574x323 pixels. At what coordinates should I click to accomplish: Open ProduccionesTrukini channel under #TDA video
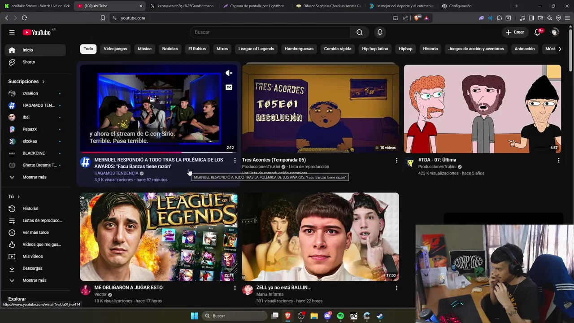(437, 166)
